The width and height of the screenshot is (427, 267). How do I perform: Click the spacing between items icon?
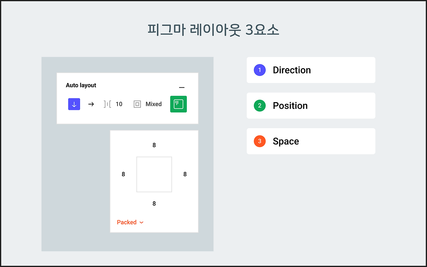[107, 104]
